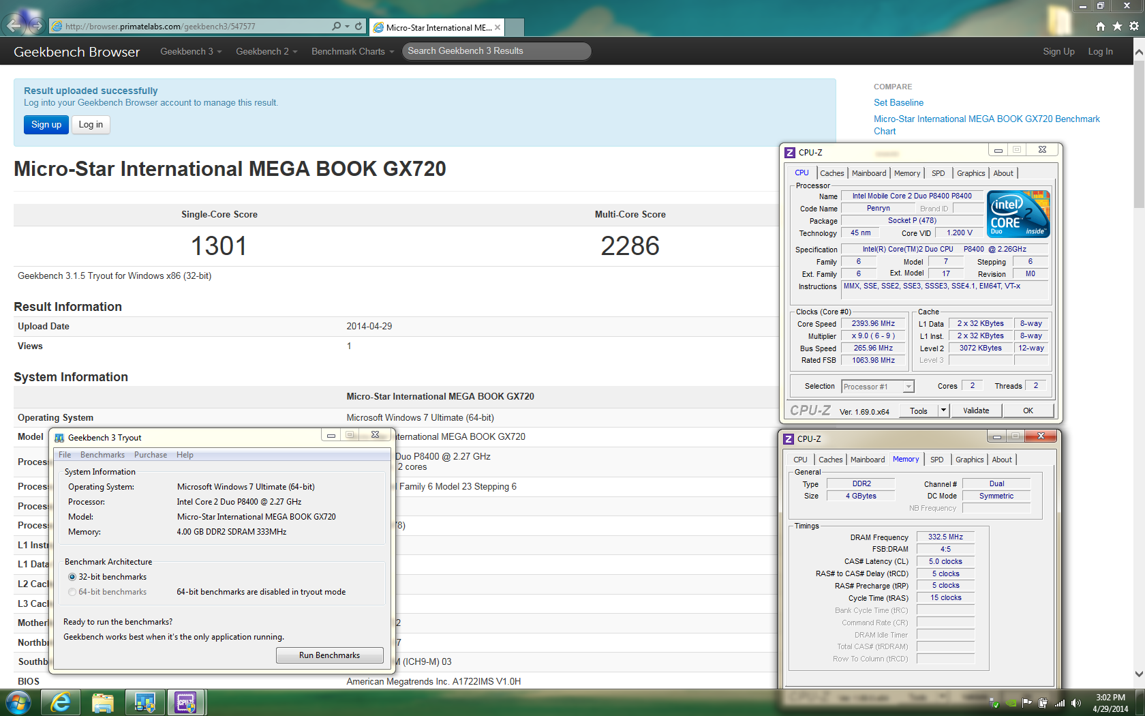Screen dimensions: 1145x716
Task: Open CPU-Z taskbar icon
Action: (185, 702)
